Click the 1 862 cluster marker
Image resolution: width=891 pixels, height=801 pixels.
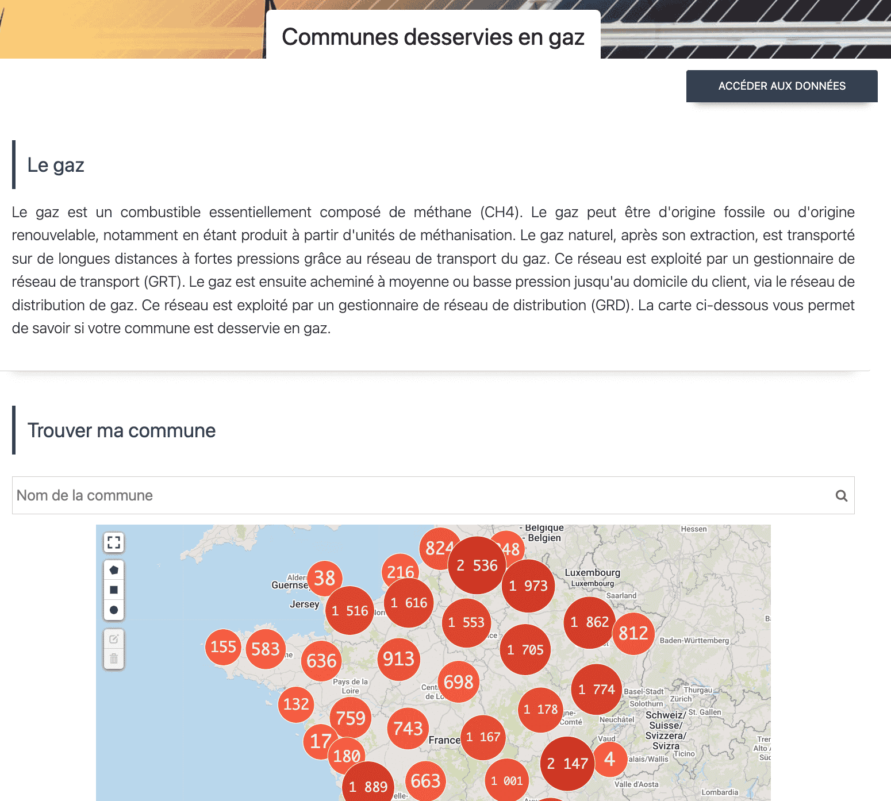tap(589, 622)
